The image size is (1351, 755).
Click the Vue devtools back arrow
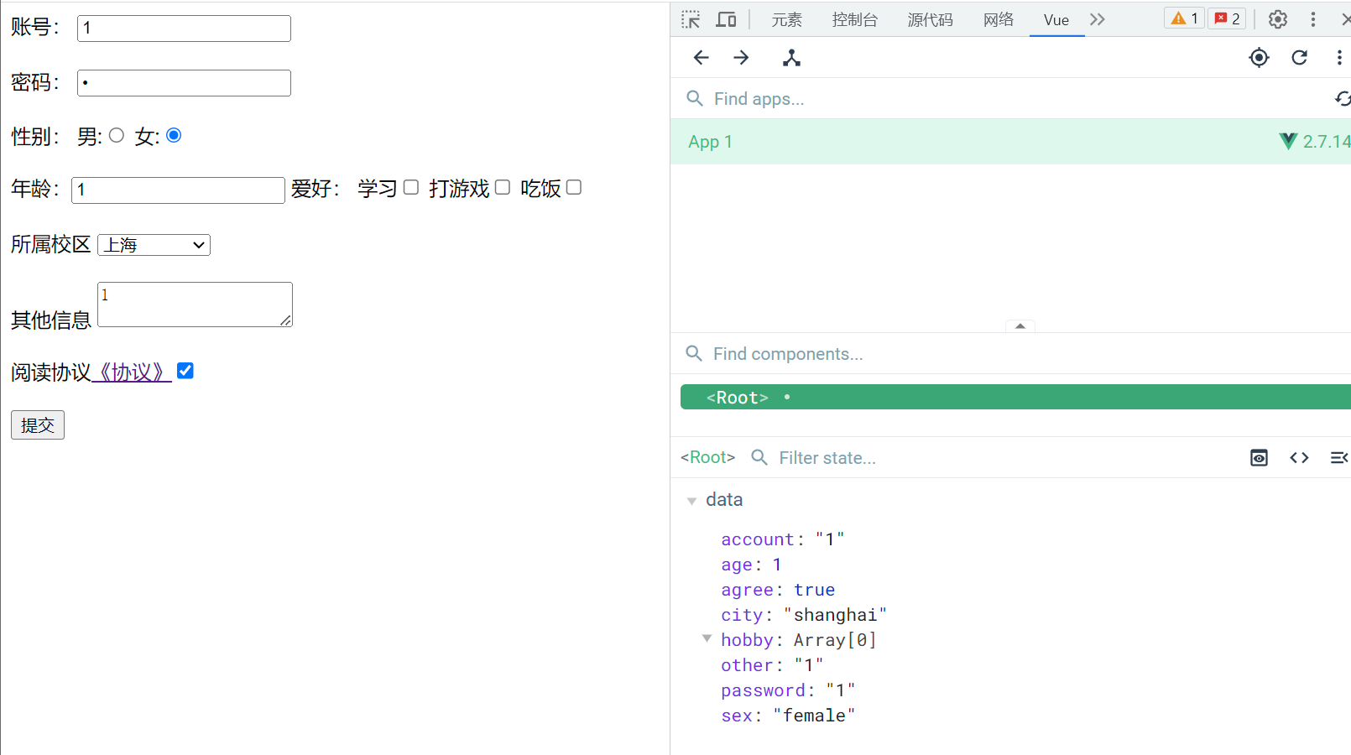pos(702,57)
